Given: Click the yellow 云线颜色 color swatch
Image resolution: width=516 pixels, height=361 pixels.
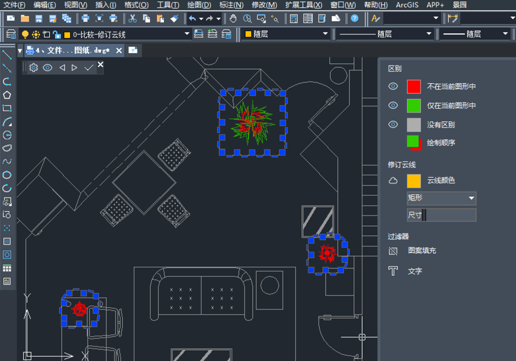Looking at the screenshot, I should [414, 181].
